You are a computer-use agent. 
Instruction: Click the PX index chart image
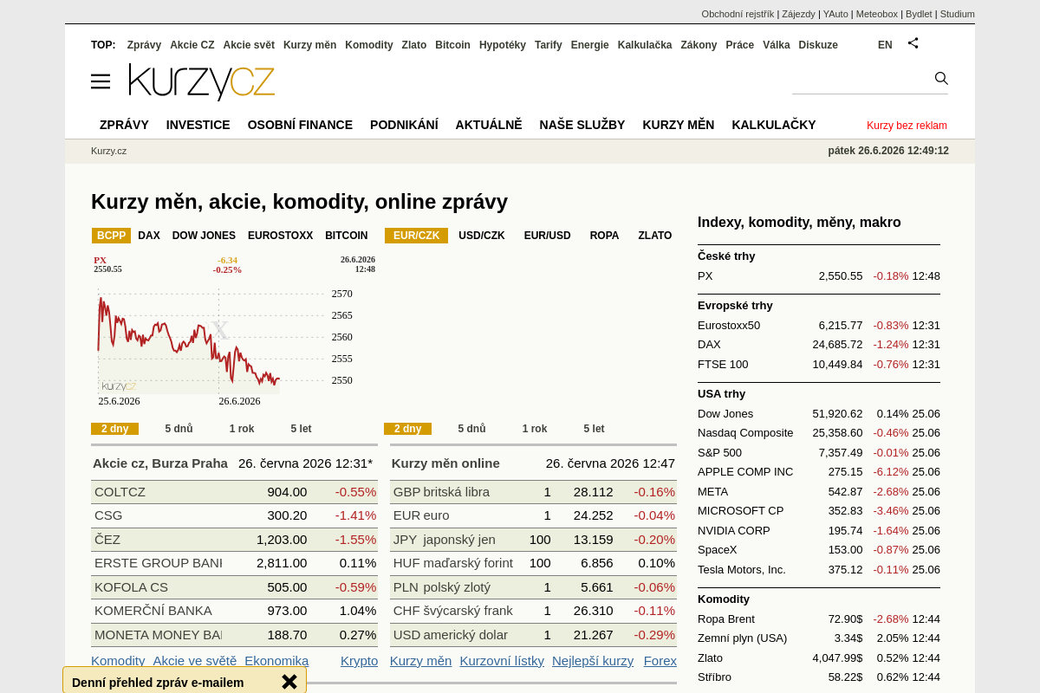click(x=234, y=329)
